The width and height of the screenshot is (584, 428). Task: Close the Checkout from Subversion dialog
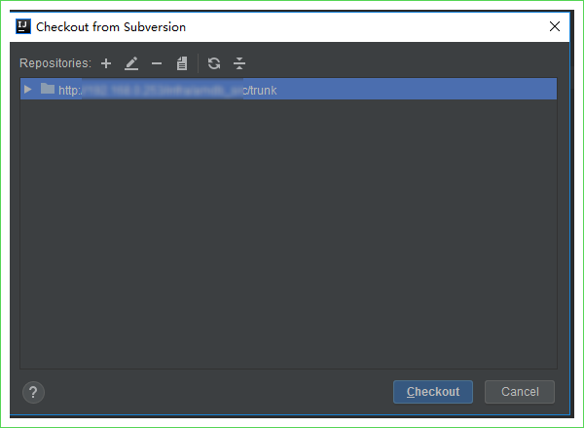pyautogui.click(x=555, y=26)
